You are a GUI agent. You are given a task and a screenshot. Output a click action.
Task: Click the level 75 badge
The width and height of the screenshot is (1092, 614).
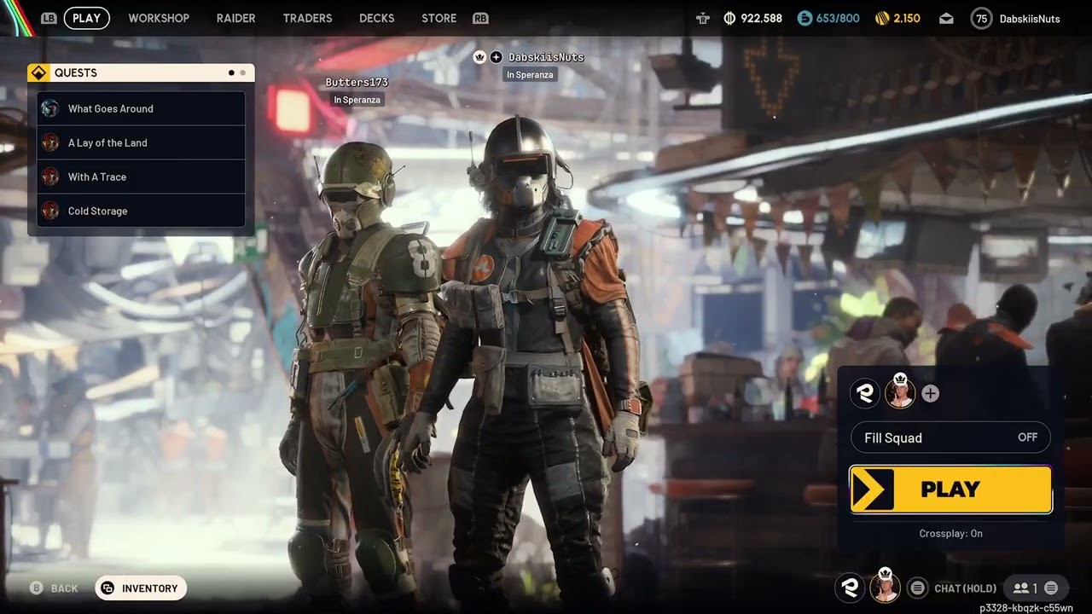[x=981, y=18]
